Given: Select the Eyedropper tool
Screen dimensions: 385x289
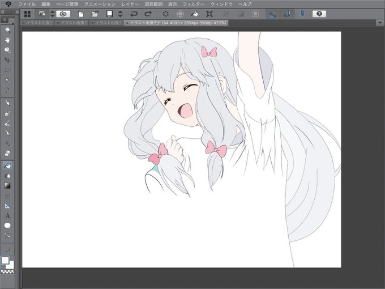Looking at the screenshot, I should [x=7, y=90].
